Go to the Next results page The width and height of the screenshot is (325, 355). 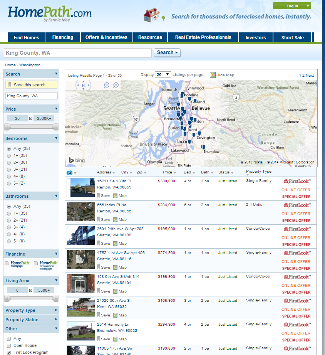coord(310,76)
